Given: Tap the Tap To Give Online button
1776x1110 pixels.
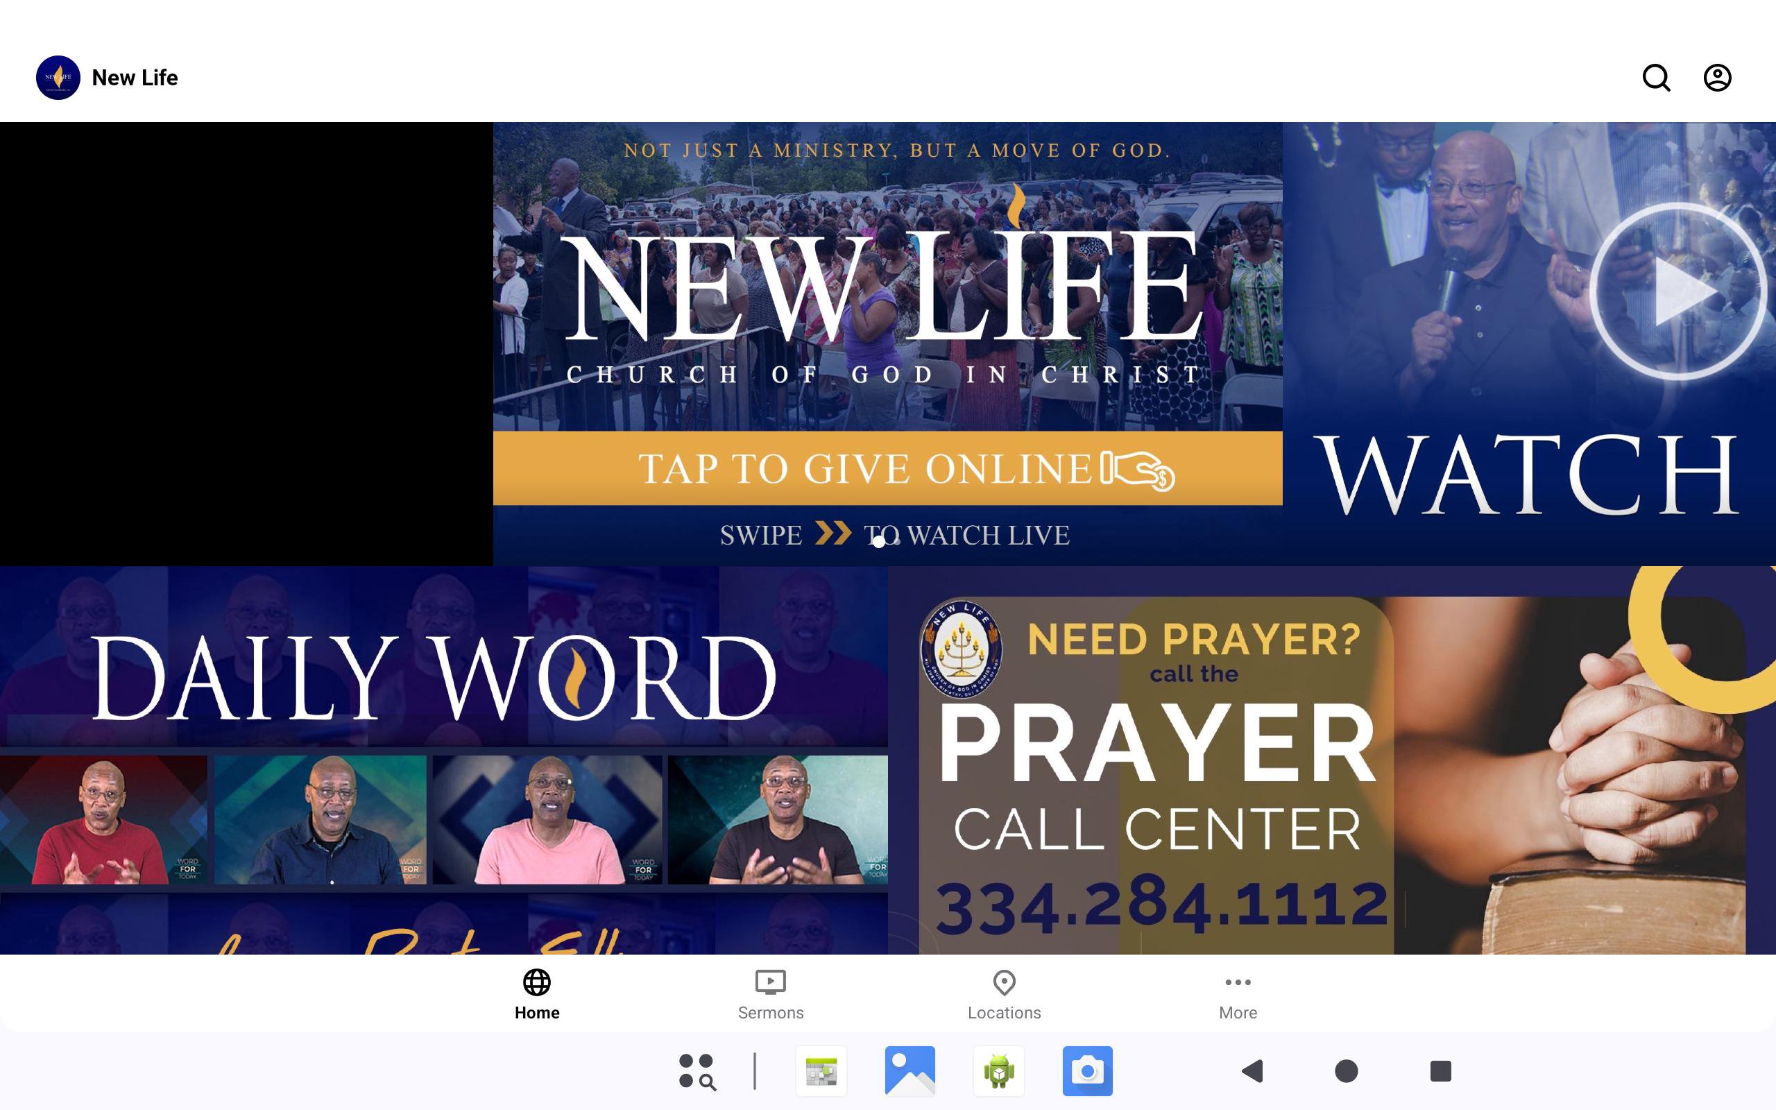Looking at the screenshot, I should click(x=887, y=468).
